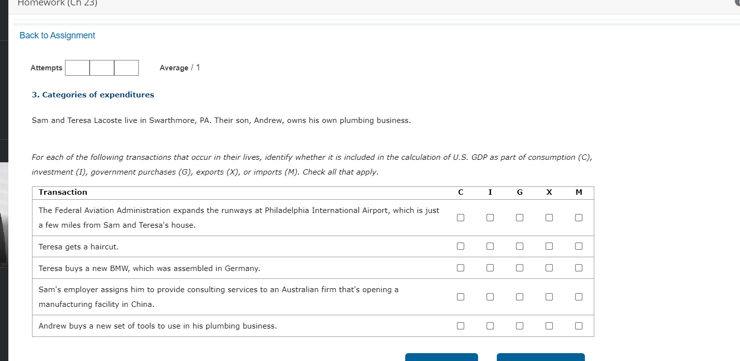Click the '3. Categories of expenditures' heading
Screen dimensions: 740x361
93,95
